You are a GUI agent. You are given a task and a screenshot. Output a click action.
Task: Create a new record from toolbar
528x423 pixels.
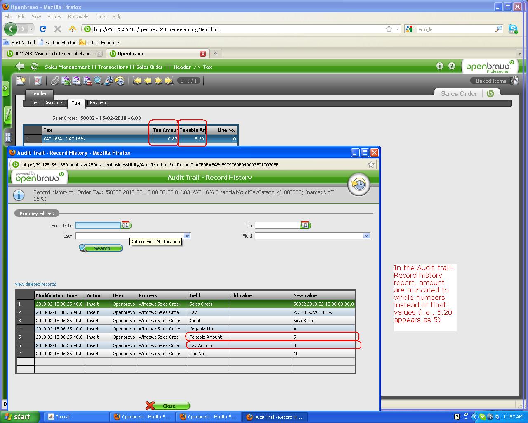point(21,81)
